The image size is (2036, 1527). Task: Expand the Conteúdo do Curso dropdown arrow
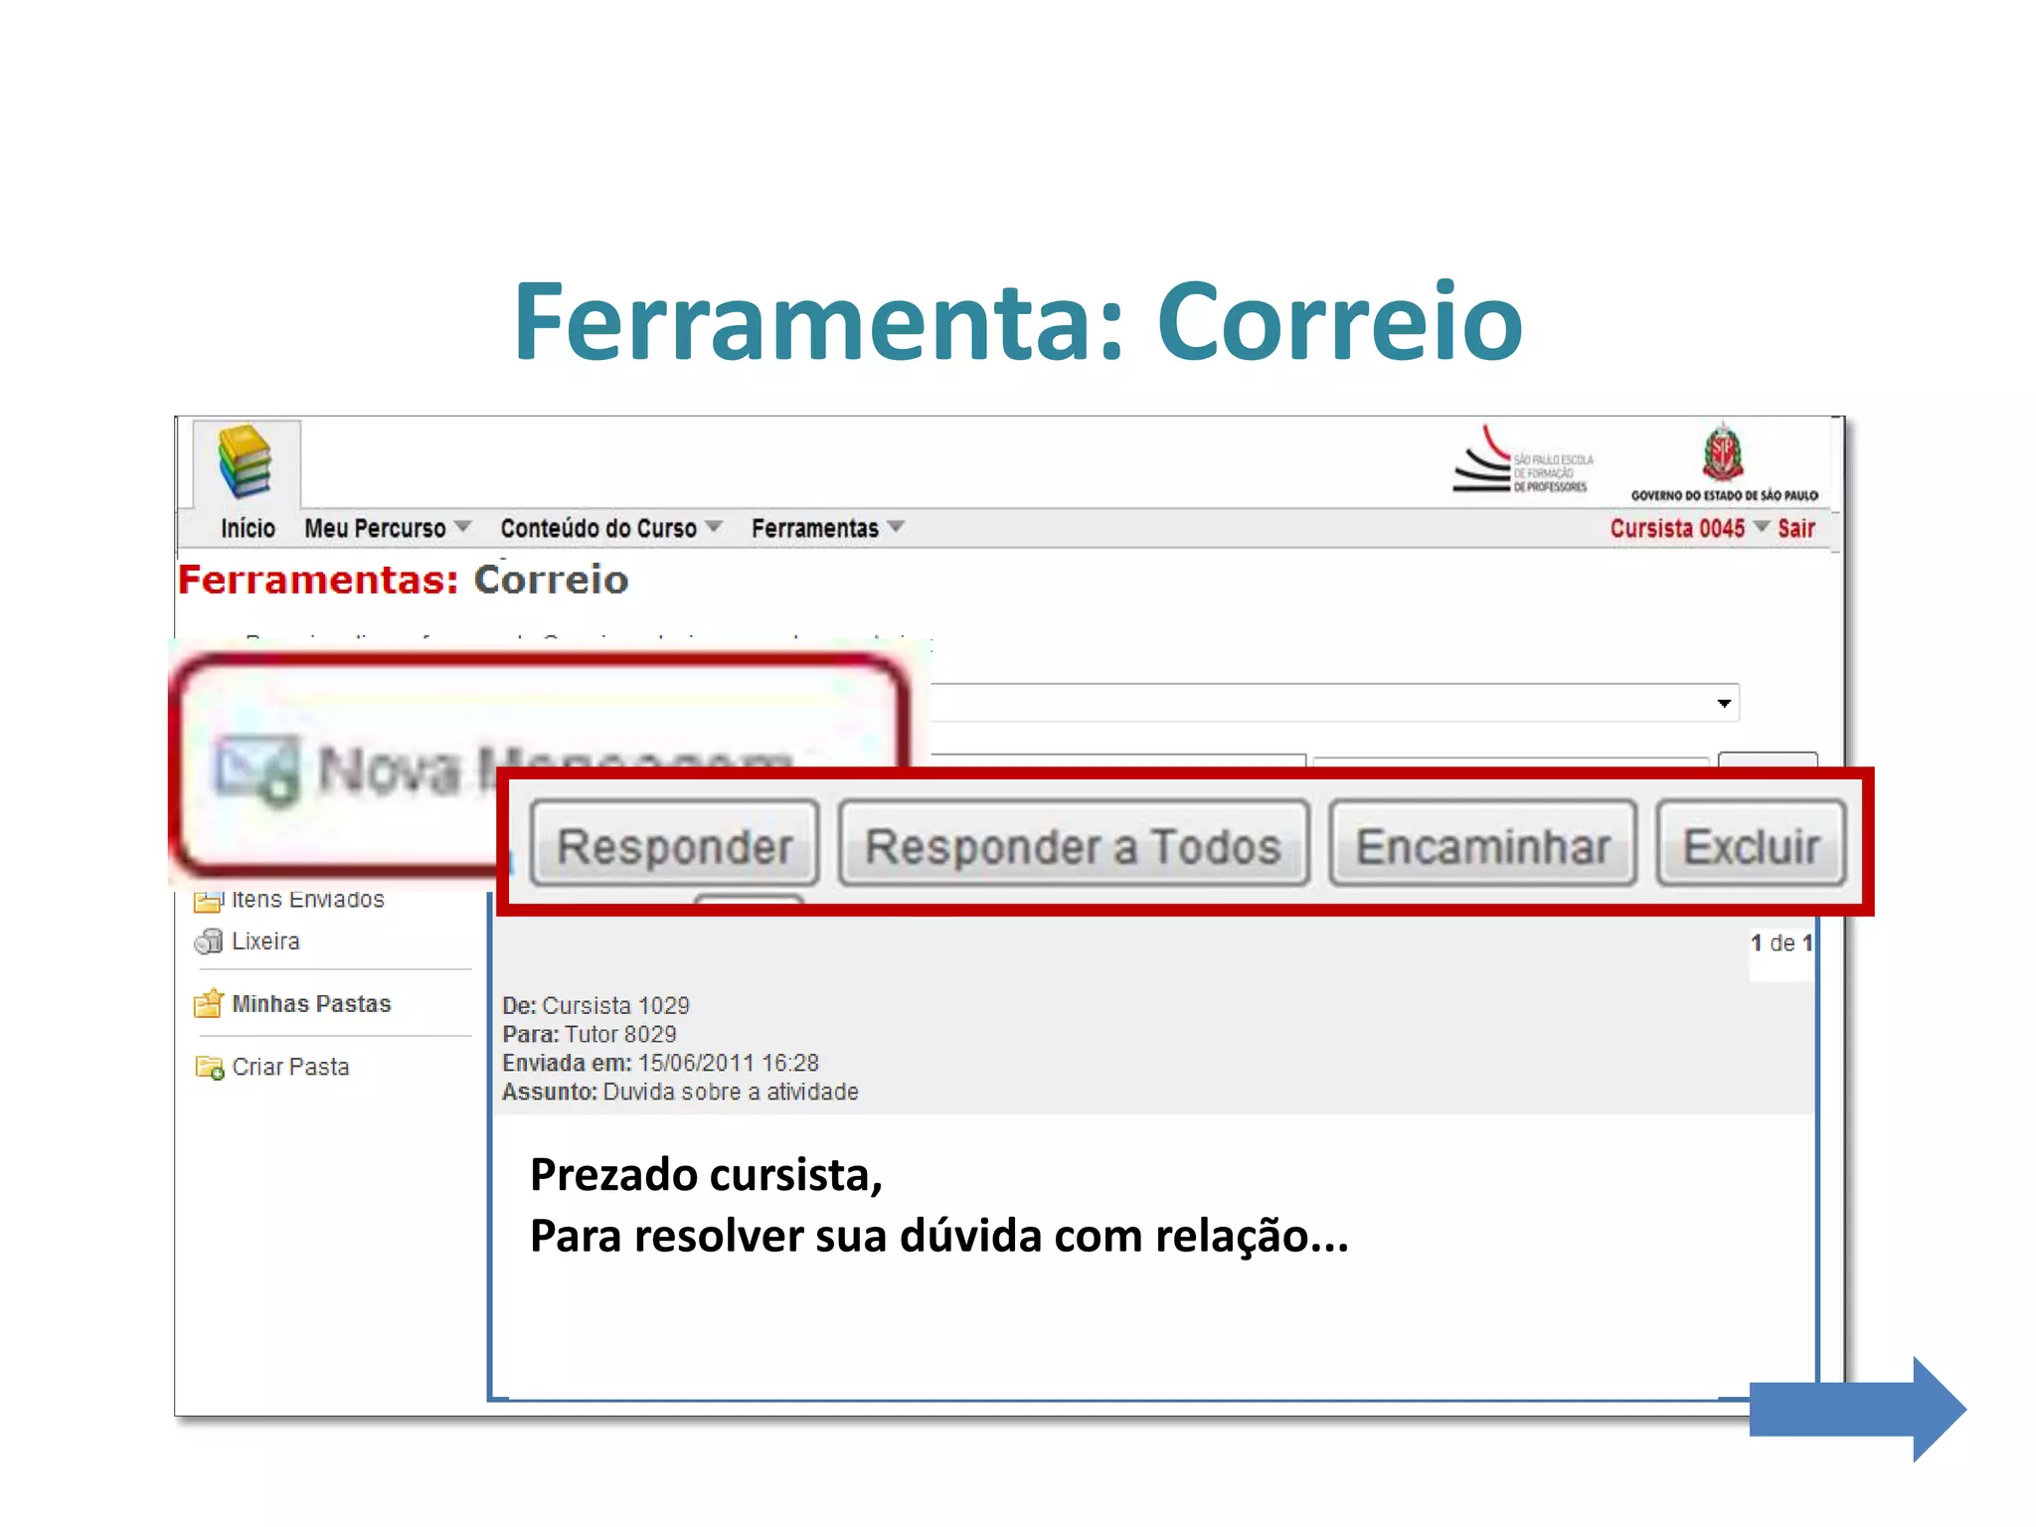tap(714, 526)
